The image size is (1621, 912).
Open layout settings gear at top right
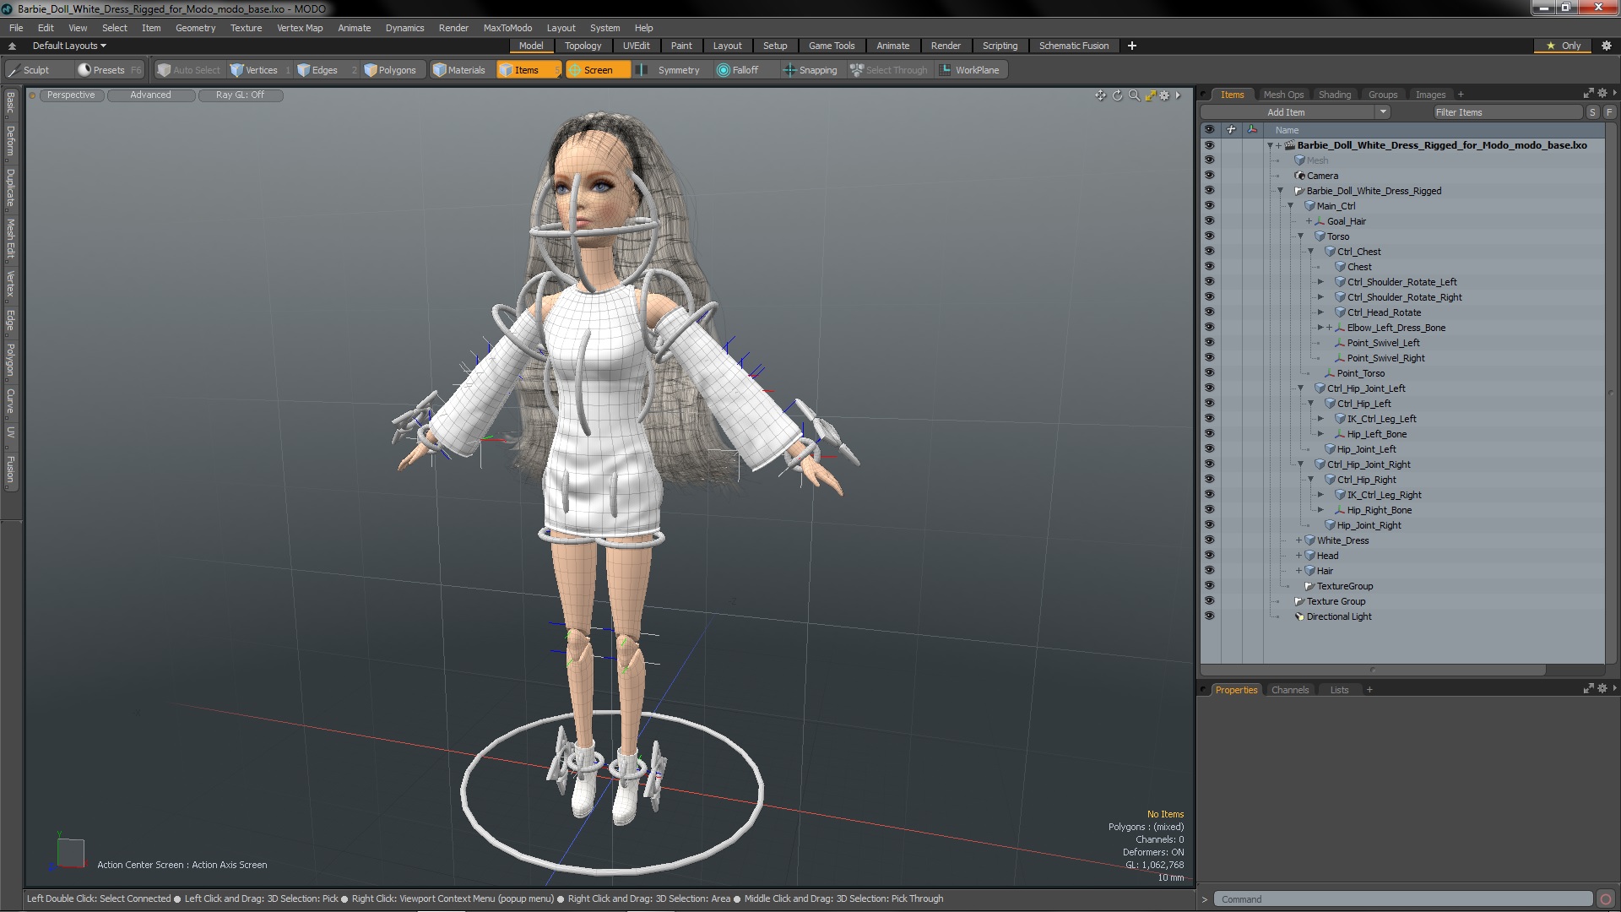point(1607,46)
